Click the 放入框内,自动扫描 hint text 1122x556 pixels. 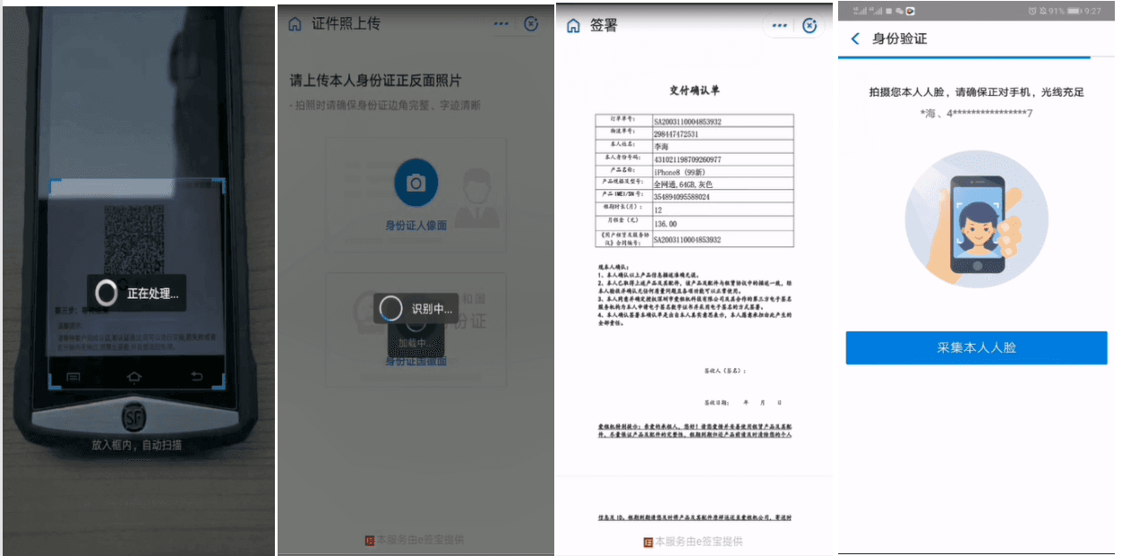(136, 444)
